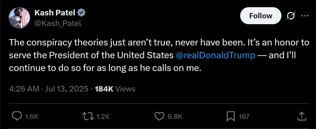316x129 pixels.
Task: Open the 4:26 AM · Jul 13, 2025 timestamp
Action: pos(49,89)
